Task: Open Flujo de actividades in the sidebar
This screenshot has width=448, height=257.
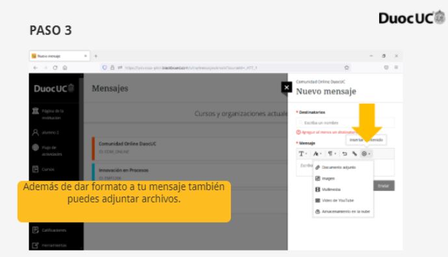Action: (x=47, y=151)
